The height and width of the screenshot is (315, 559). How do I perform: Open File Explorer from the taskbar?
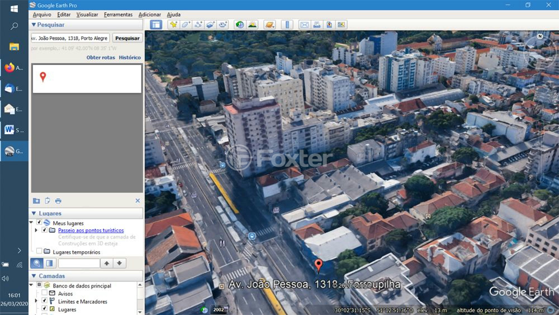coord(15,46)
